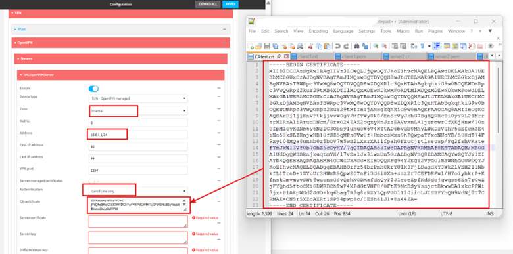Screen dimensions: 513x254
Task: Click the Print icon in the toolbar
Action: [x=300, y=46]
